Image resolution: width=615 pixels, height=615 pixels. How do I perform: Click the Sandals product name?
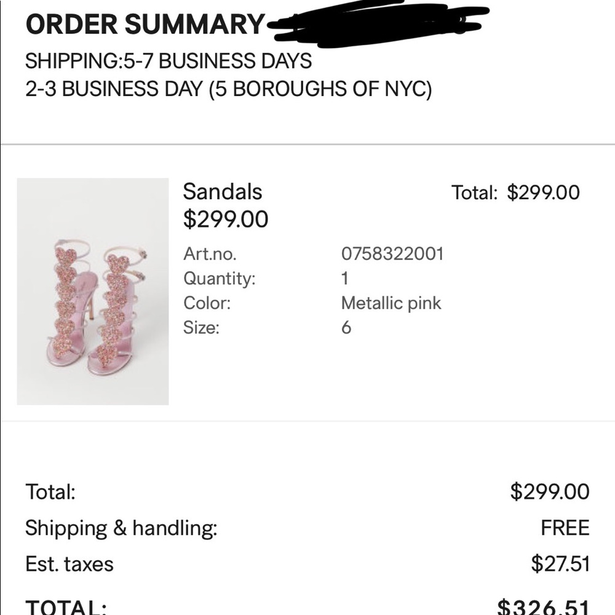click(223, 192)
